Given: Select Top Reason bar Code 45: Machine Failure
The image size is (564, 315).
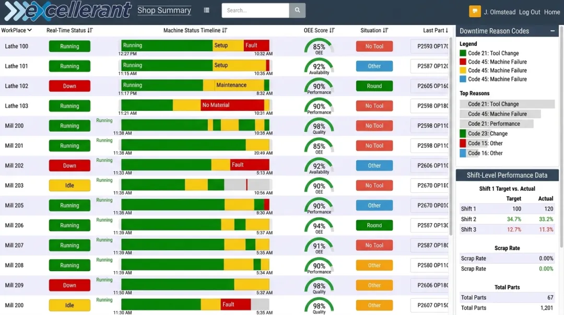Looking at the screenshot, I should 500,114.
